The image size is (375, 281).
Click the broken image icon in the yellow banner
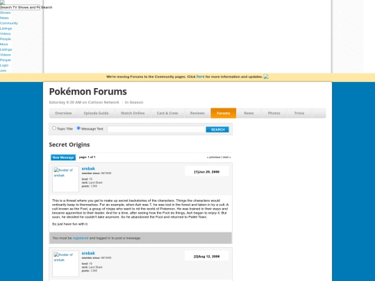pyautogui.click(x=266, y=76)
